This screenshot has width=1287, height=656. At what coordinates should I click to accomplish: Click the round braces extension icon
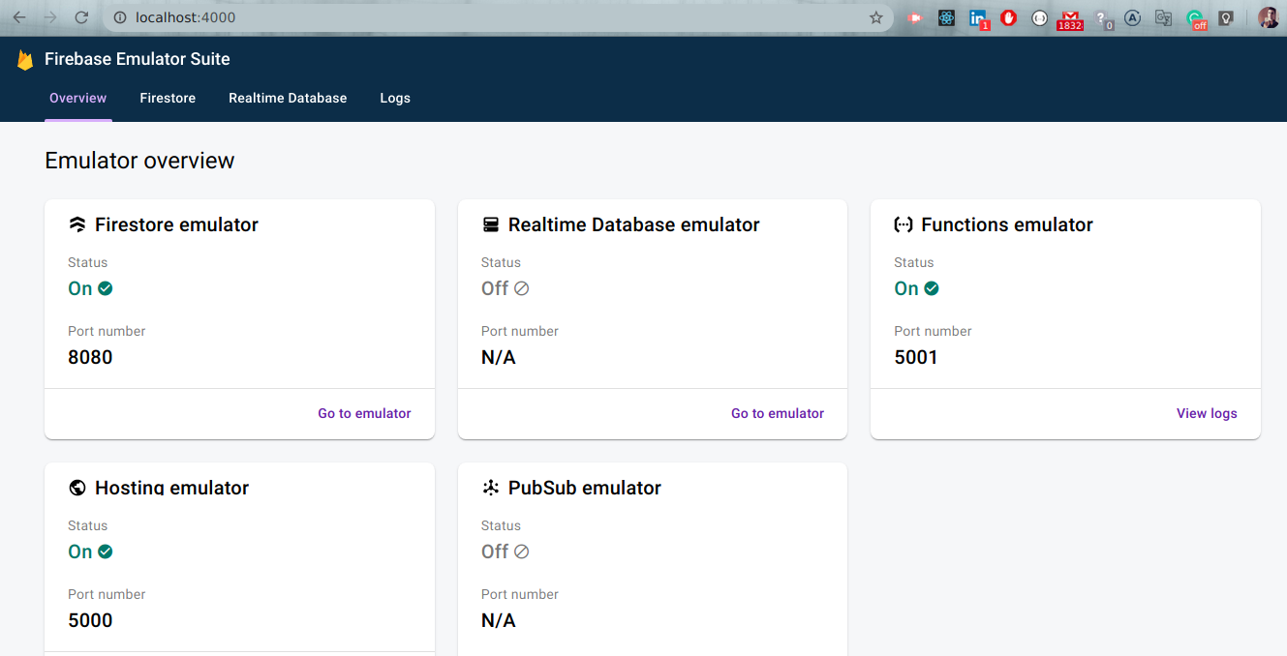pos(1039,17)
